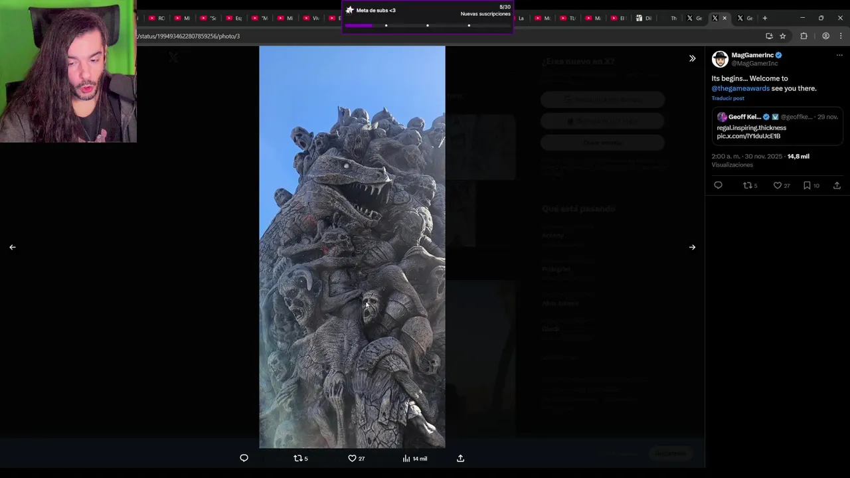Share icon below the photo

pyautogui.click(x=460, y=458)
